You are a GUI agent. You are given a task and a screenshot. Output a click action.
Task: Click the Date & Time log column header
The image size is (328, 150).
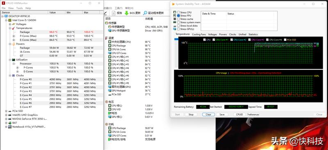[214, 14]
